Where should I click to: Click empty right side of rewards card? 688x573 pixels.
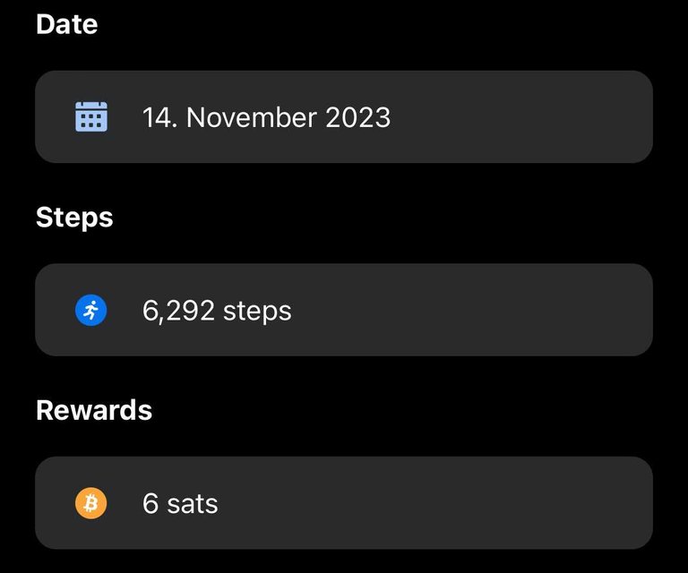click(439, 503)
